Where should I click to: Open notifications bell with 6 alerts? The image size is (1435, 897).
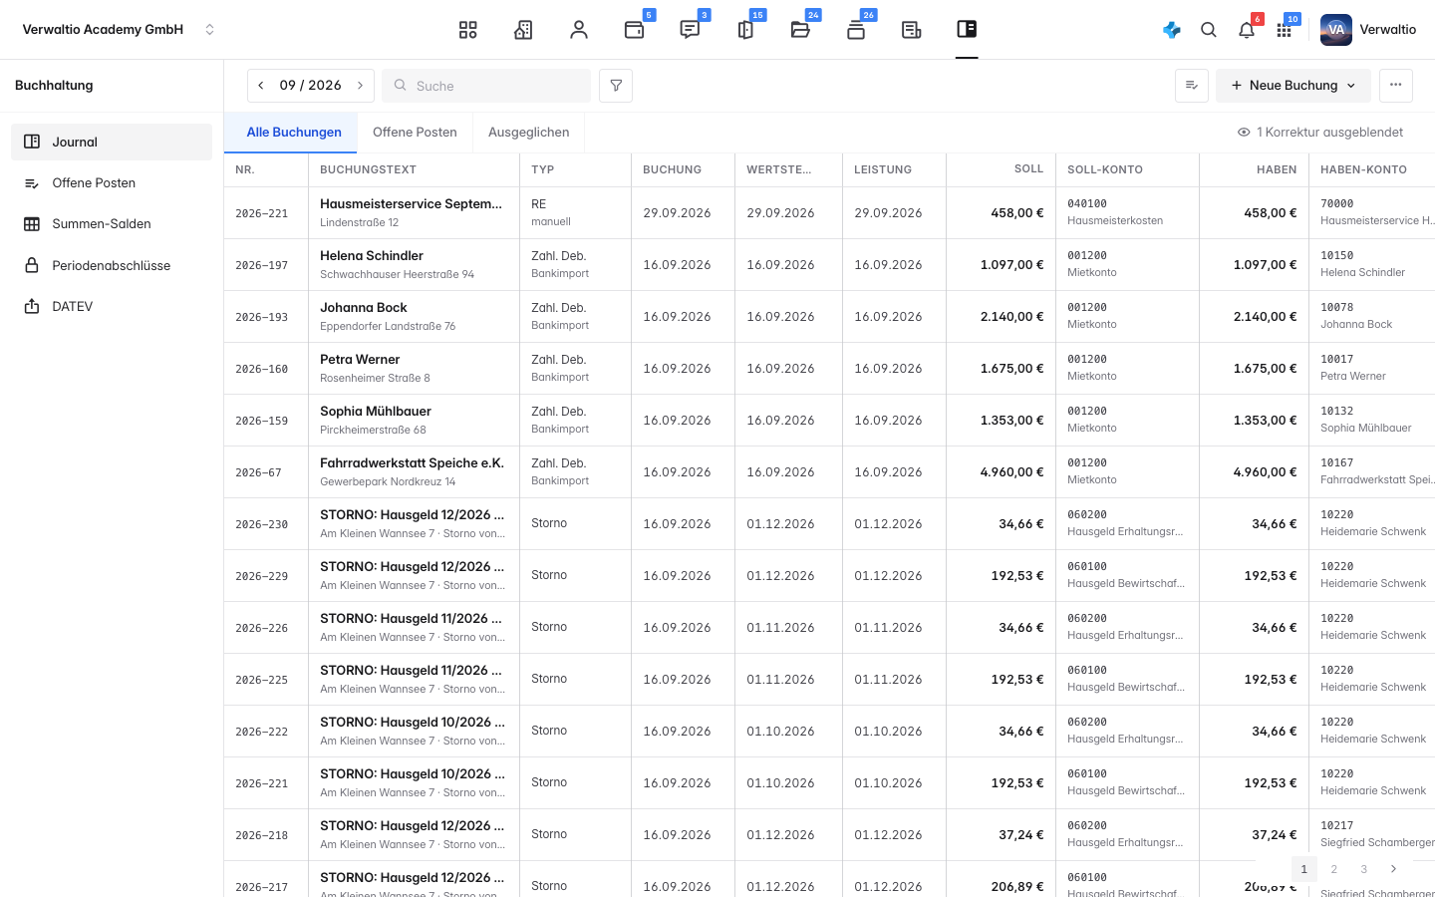point(1247,30)
